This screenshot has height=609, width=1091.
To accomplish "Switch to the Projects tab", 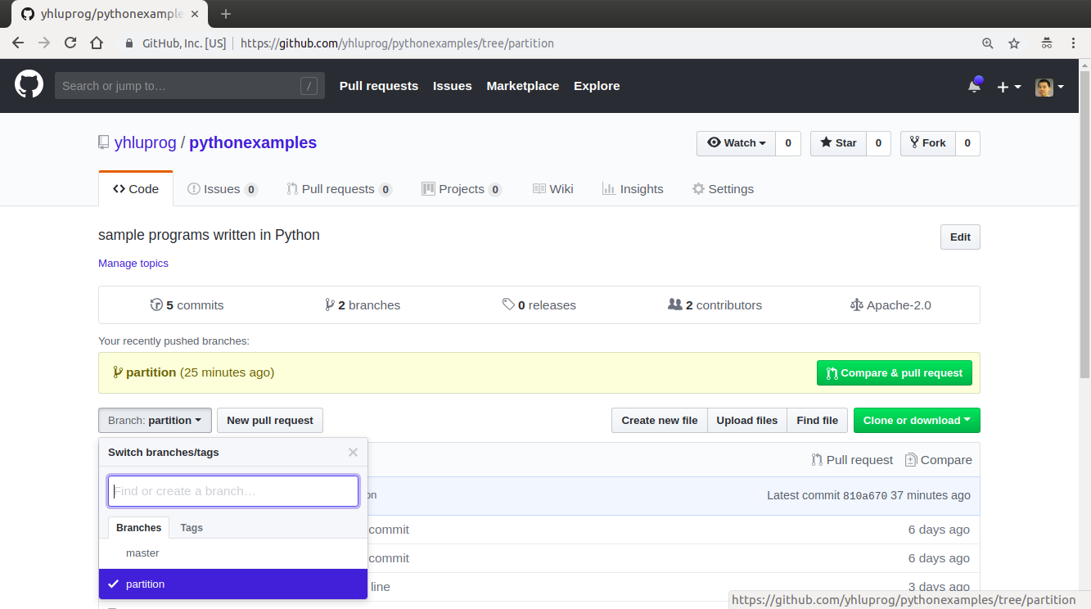I will pos(462,189).
